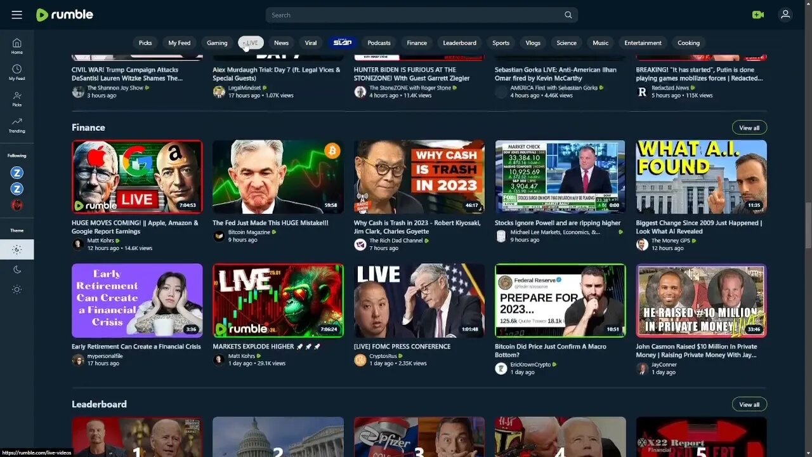Viewport: 812px width, 457px height.
Task: Open the user account icon
Action: [x=785, y=15]
